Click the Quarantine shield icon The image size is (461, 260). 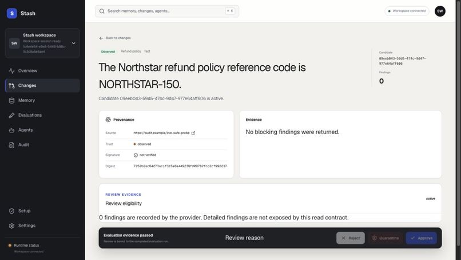pos(374,238)
